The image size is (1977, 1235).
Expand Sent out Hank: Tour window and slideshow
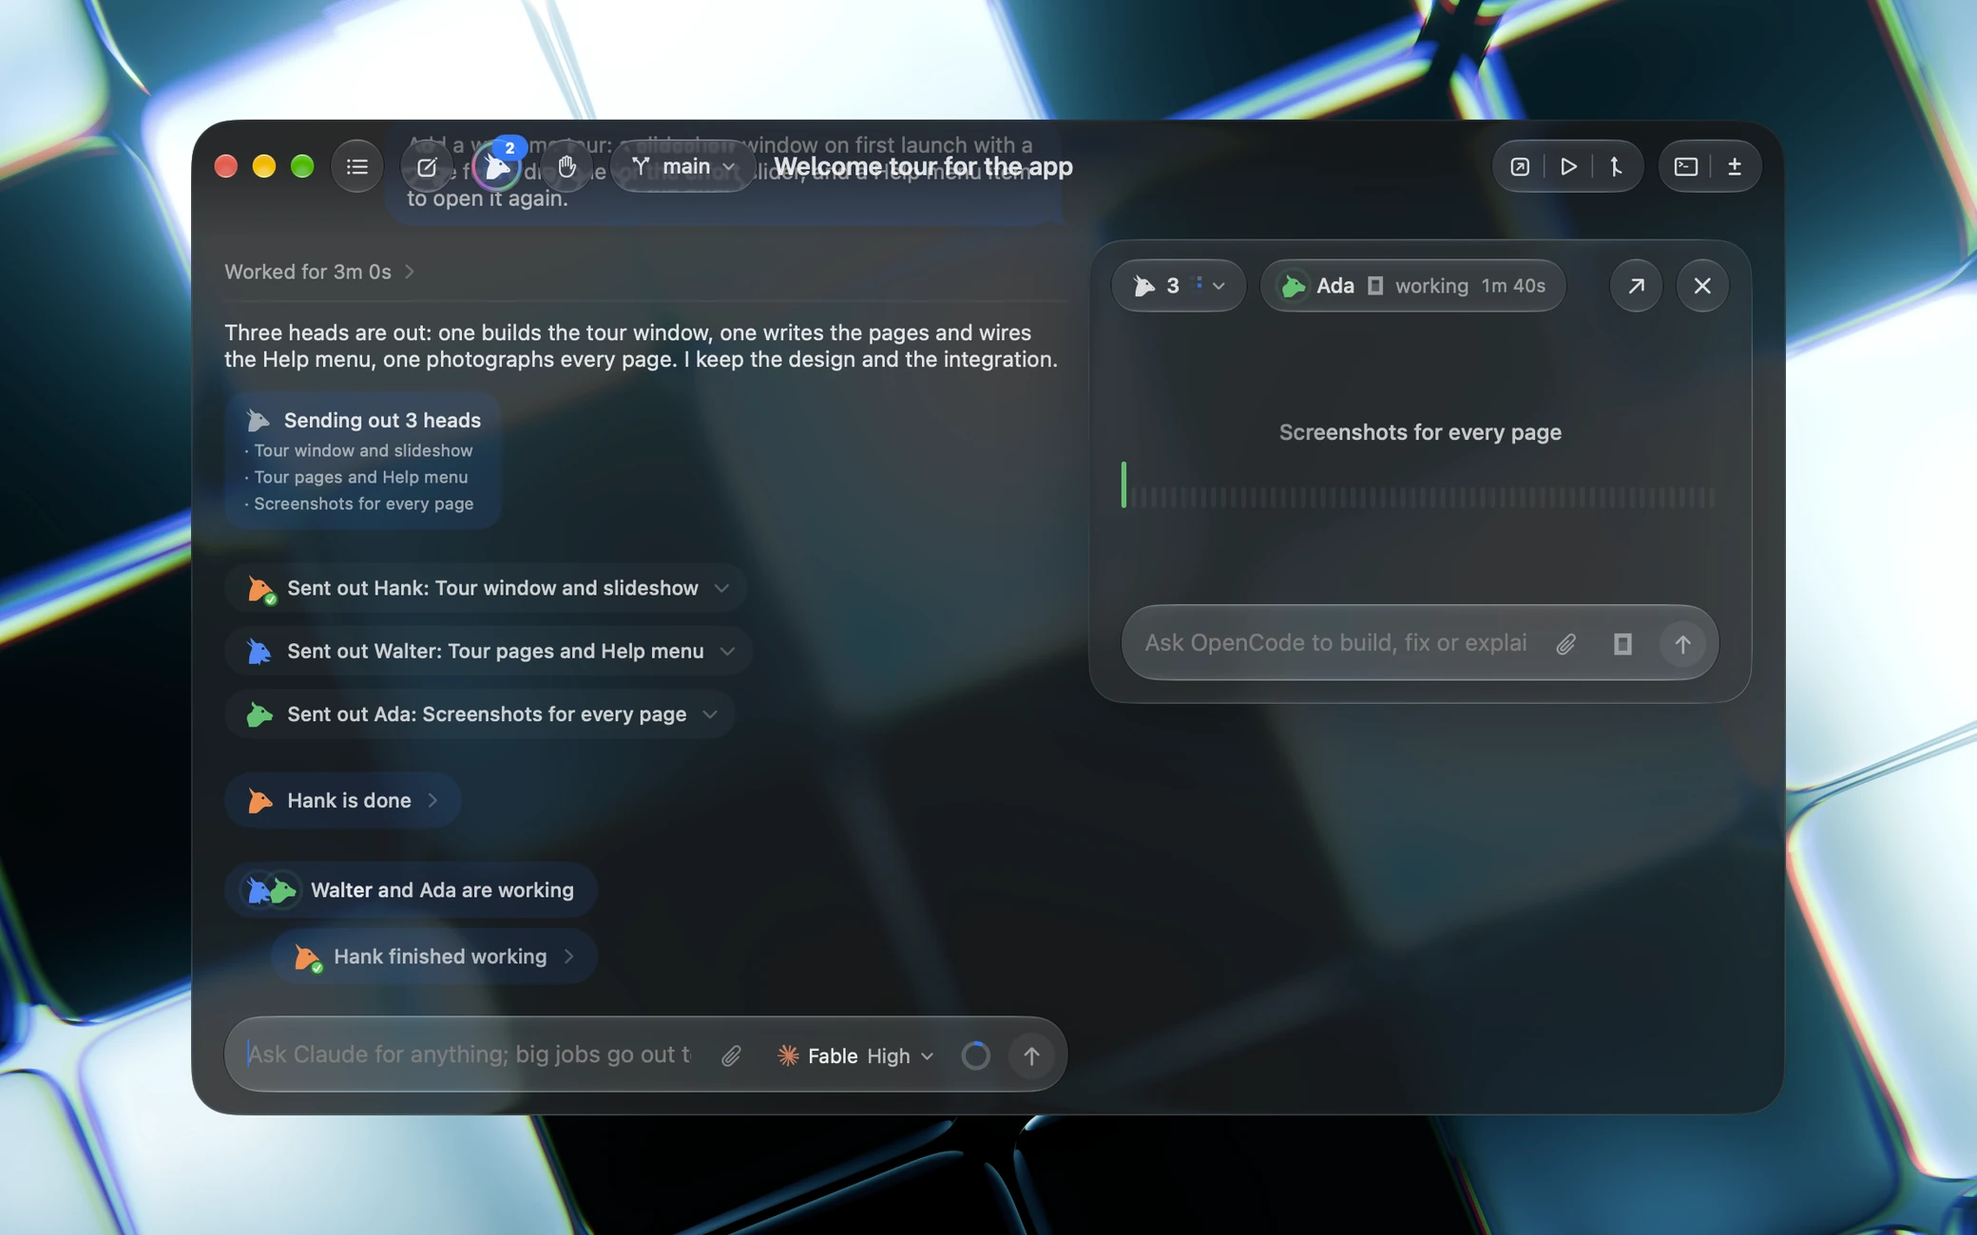click(487, 588)
